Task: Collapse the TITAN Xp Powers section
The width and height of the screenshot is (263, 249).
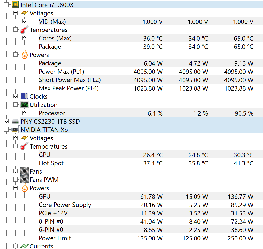Action: click(x=15, y=188)
